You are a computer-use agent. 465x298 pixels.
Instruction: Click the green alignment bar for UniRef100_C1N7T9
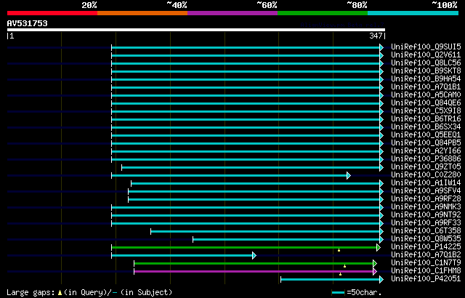[255, 263]
